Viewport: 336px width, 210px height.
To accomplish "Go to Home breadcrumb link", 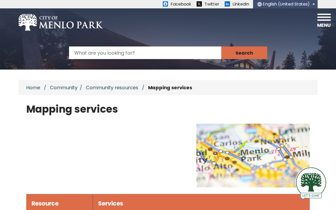I will pos(33,88).
